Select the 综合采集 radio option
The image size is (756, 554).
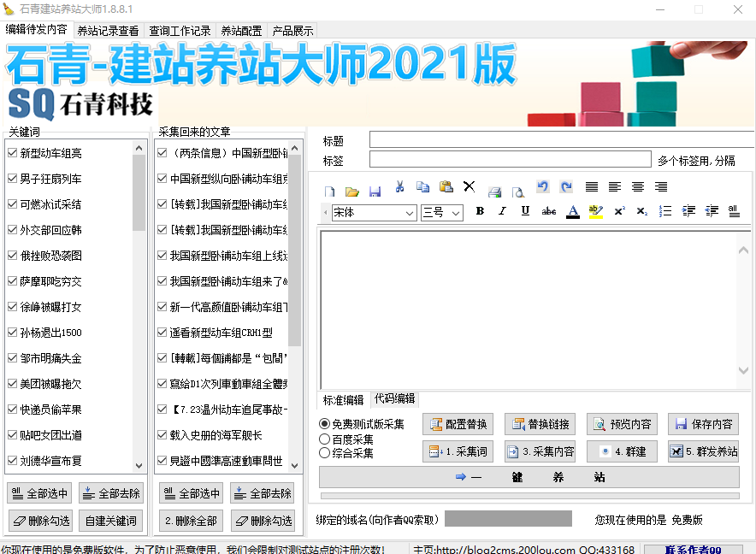coord(324,453)
